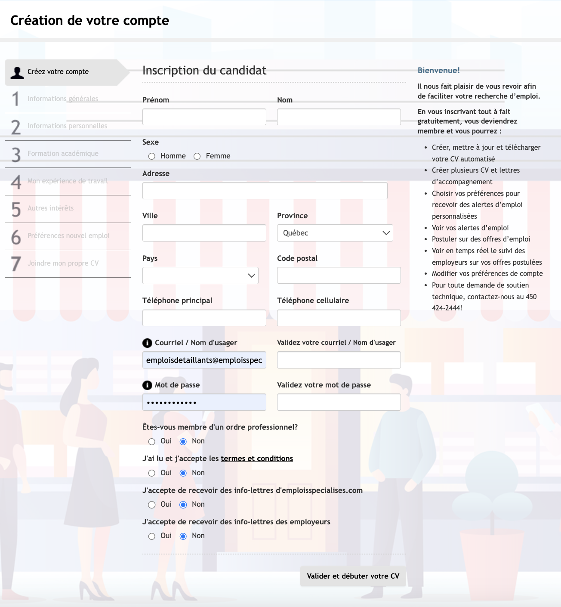Choose Non for emploisspecialises.com info-lettres
The height and width of the screenshot is (607, 561).
tap(183, 505)
